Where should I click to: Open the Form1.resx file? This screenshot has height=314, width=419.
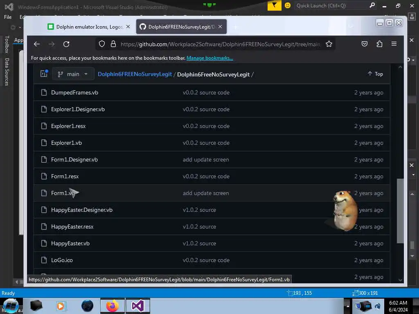click(x=65, y=177)
